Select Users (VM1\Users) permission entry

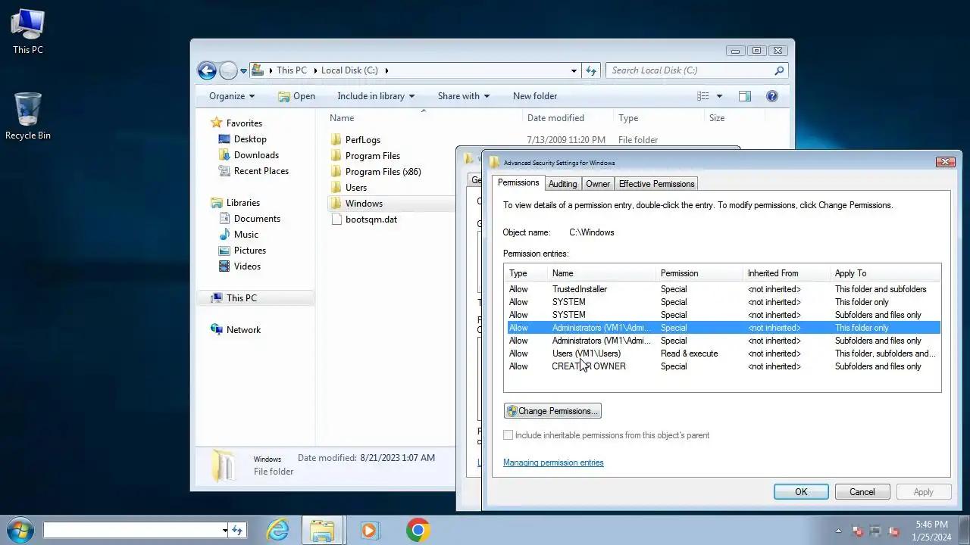coord(723,353)
